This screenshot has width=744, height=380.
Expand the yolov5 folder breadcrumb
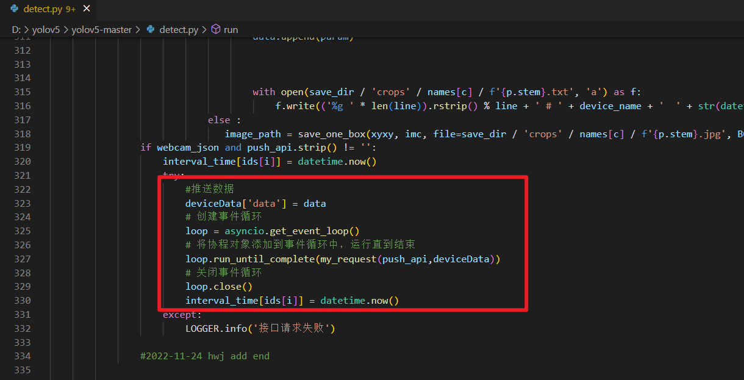point(46,29)
